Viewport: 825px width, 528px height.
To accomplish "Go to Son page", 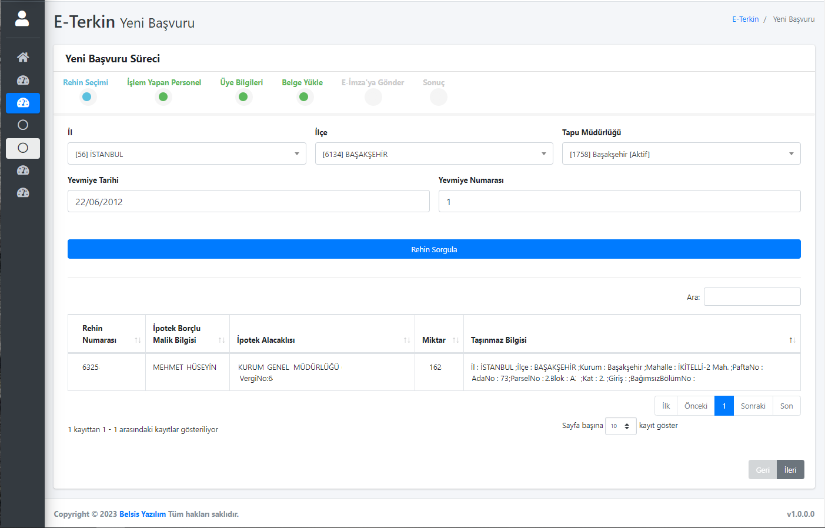I will point(787,406).
